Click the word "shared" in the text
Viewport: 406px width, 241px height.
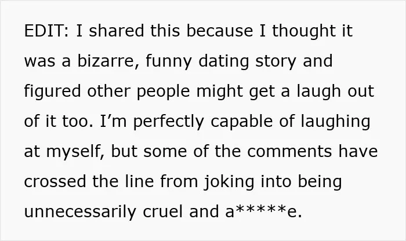point(117,31)
